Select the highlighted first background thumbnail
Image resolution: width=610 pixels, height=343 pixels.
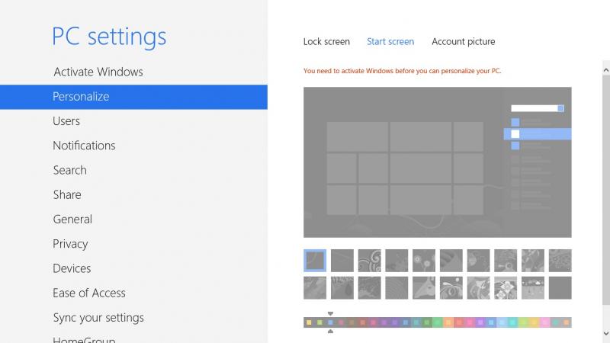pos(315,261)
